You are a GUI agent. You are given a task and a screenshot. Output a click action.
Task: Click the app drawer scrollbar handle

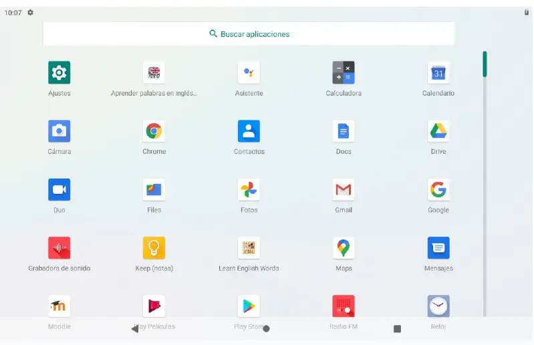(485, 64)
